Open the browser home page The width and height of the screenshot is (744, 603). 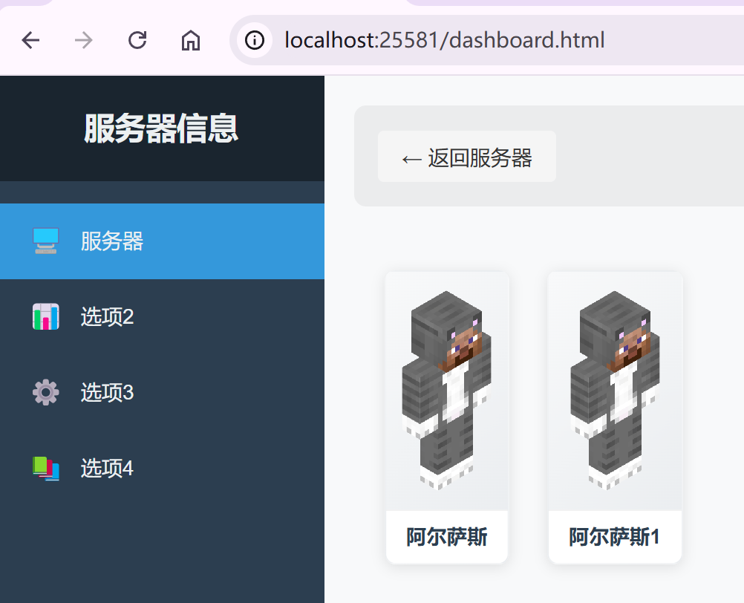191,40
